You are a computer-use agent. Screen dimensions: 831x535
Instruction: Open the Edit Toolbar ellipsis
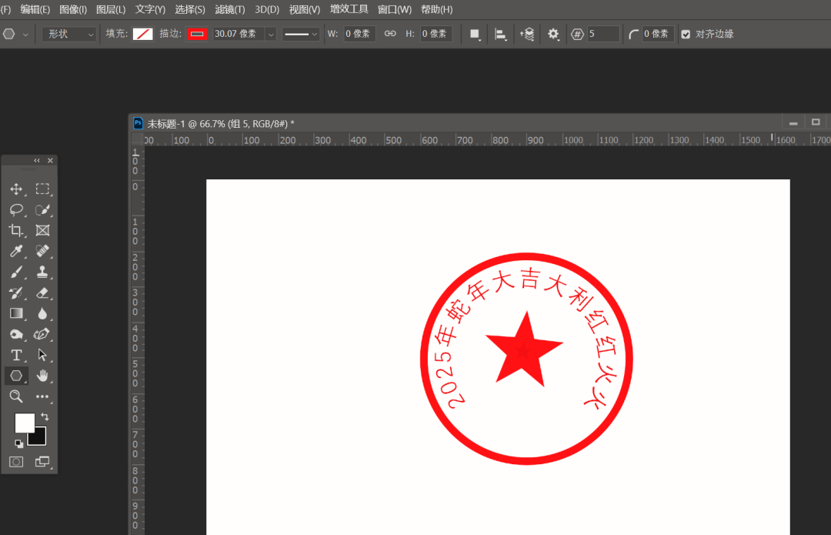point(42,396)
